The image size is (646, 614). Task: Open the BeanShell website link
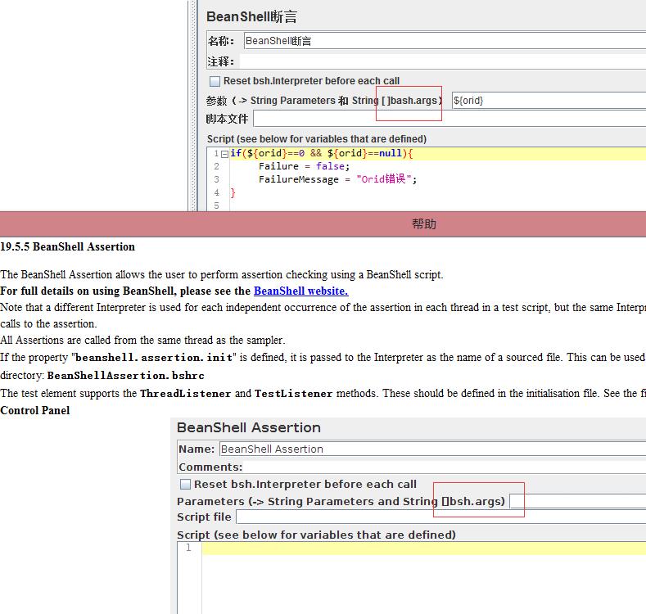pyautogui.click(x=300, y=291)
